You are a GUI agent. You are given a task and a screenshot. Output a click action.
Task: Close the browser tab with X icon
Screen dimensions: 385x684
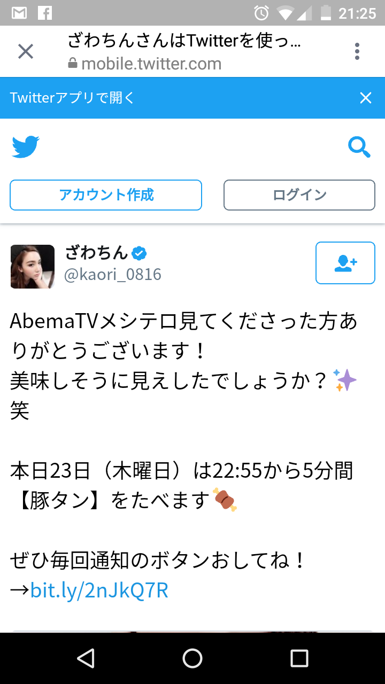(26, 52)
